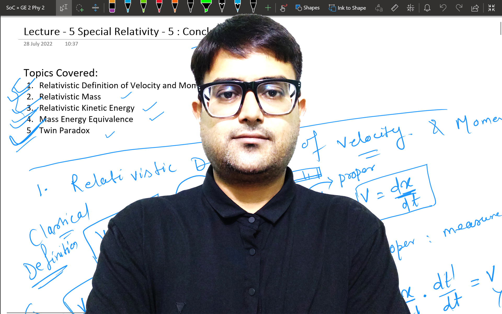Open the Math assistant icon

(410, 8)
